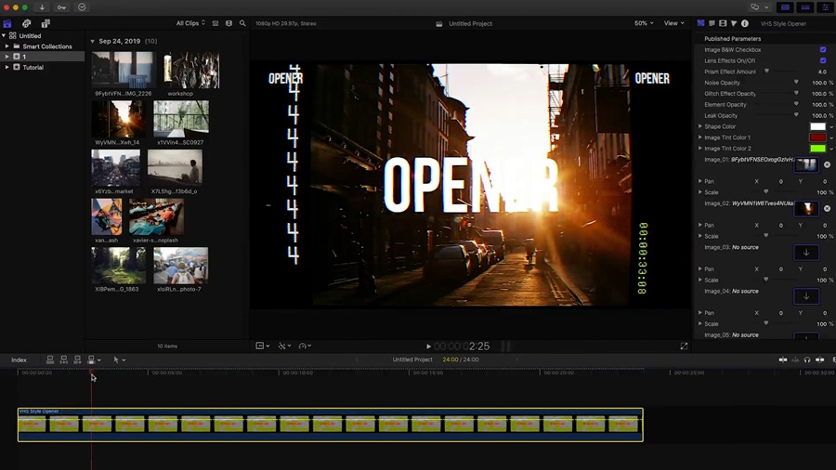Open the red Image Tint Color 1 swatch
This screenshot has height=470, width=836.
pos(817,137)
